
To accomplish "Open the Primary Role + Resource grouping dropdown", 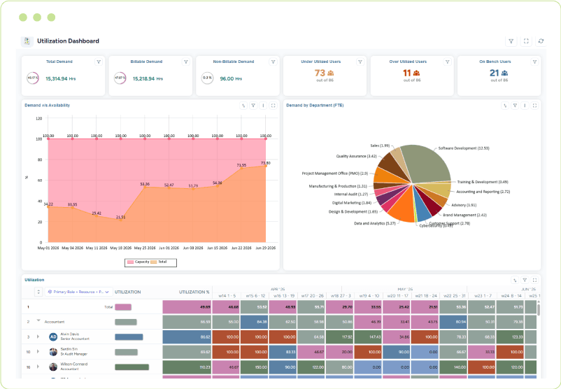I will pos(79,292).
